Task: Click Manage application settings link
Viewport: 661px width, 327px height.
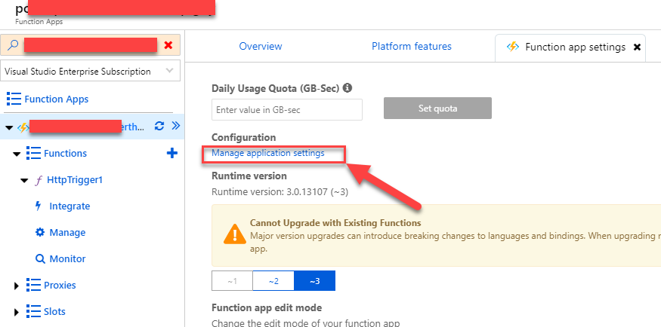Action: [268, 153]
